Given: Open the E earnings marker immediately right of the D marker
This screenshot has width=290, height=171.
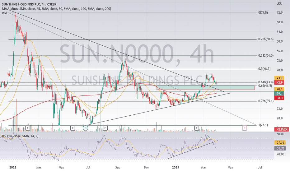Looking at the screenshot, I should (105, 128).
